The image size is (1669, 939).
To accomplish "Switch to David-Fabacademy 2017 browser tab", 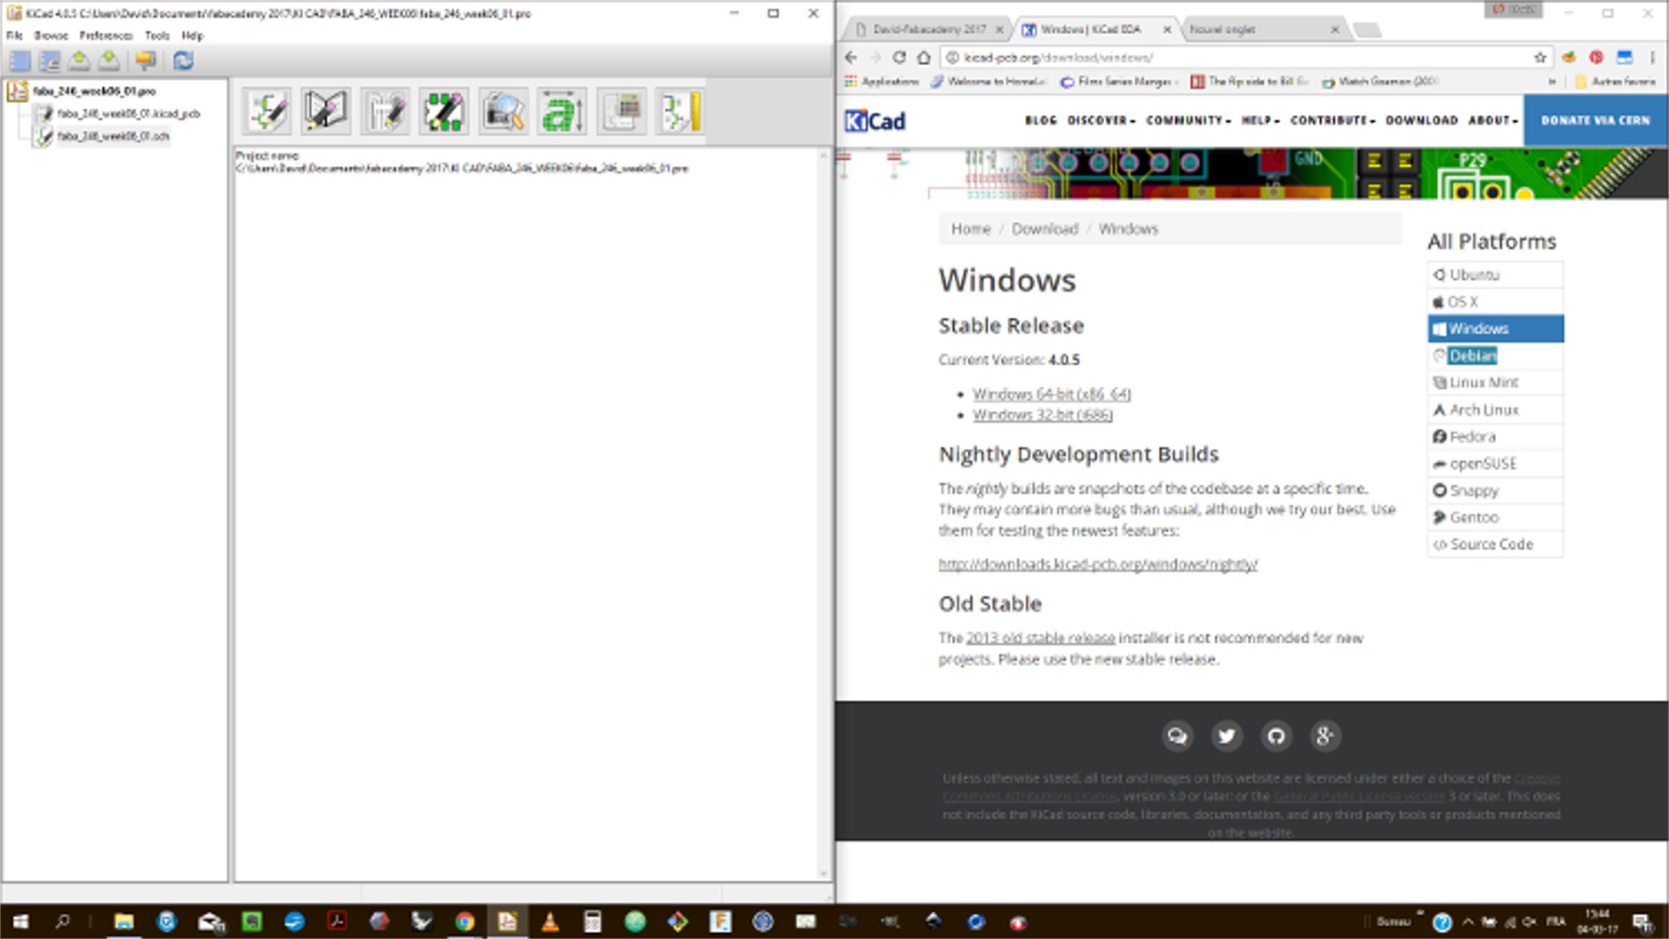I will (928, 29).
